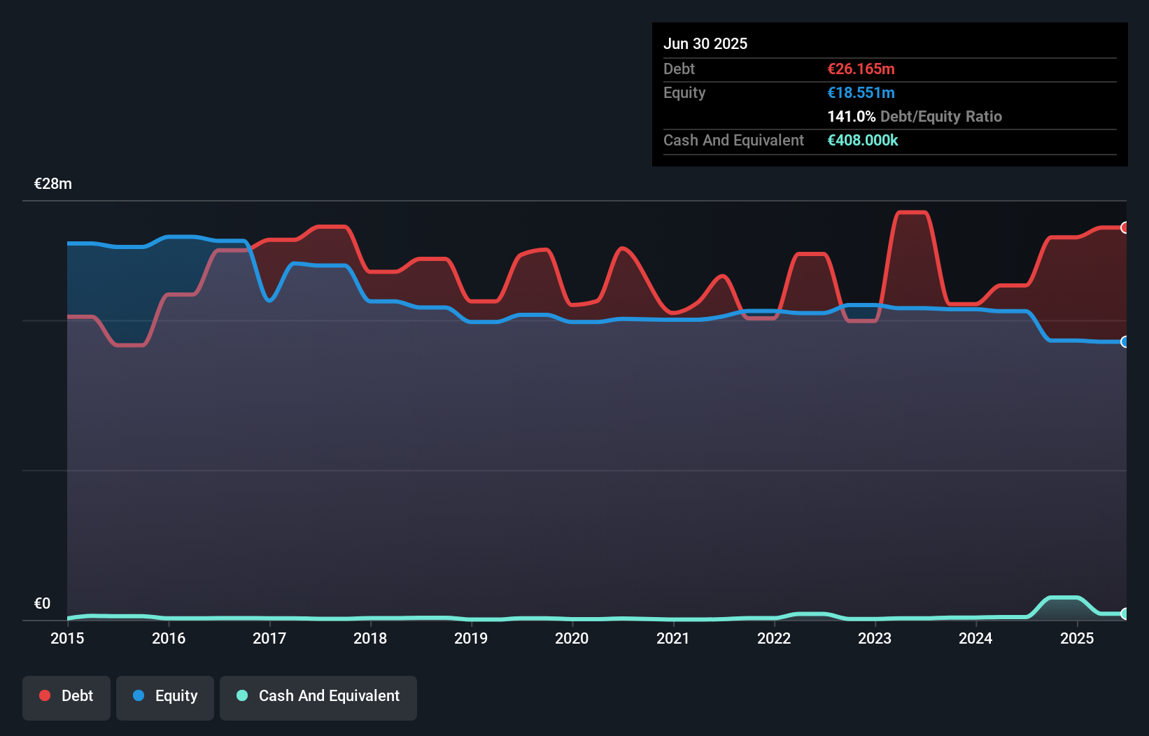Select the teal Cash endpoint marker on chart
Image resolution: width=1149 pixels, height=736 pixels.
coord(1124,614)
